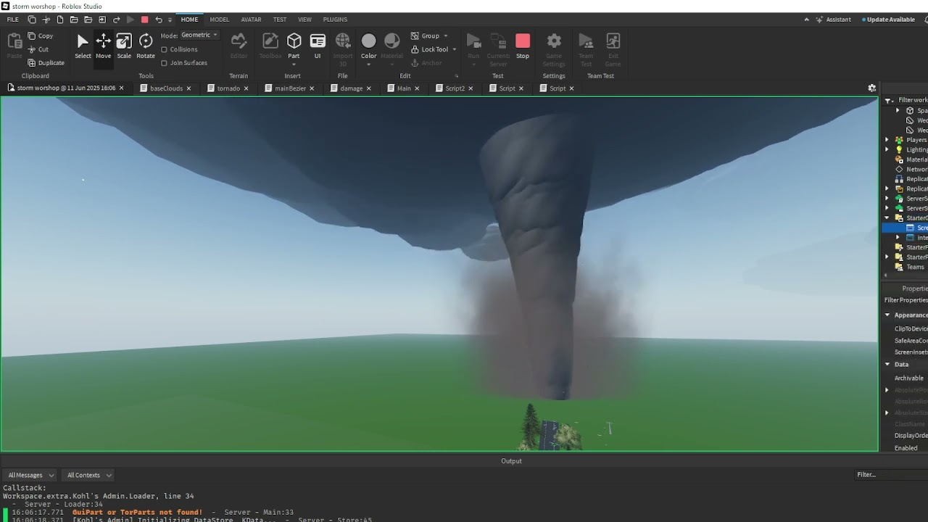The height and width of the screenshot is (522, 928).
Task: Close the damage script tab
Action: (368, 88)
